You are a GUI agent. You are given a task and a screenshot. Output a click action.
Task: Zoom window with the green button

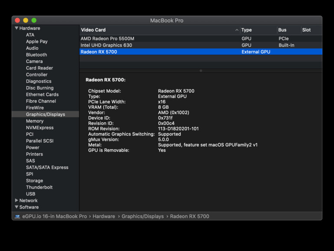pyautogui.click(x=34, y=20)
